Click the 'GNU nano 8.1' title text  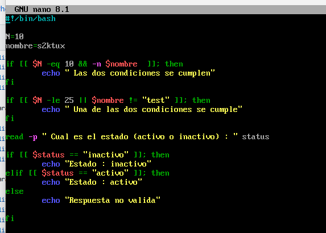tap(42, 9)
